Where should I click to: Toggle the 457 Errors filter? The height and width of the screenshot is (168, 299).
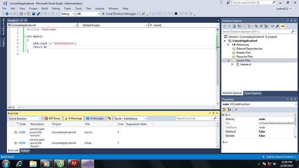[53, 118]
